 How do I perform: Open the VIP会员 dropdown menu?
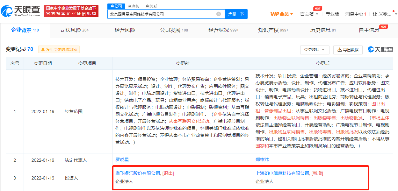tap(281, 14)
